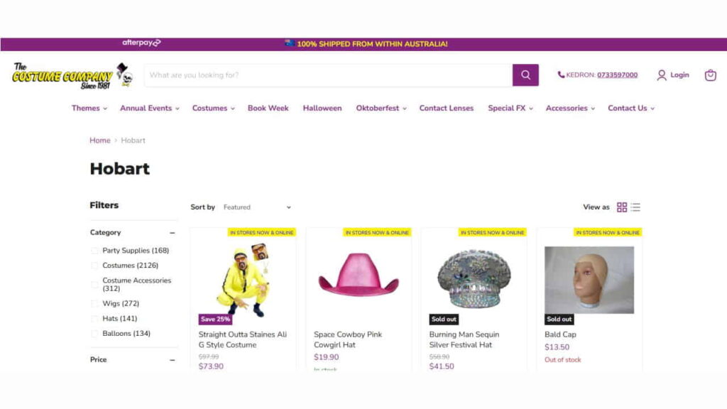727x409 pixels.
Task: Click the Sold out badge on Festival Hat
Action: pyautogui.click(x=444, y=319)
